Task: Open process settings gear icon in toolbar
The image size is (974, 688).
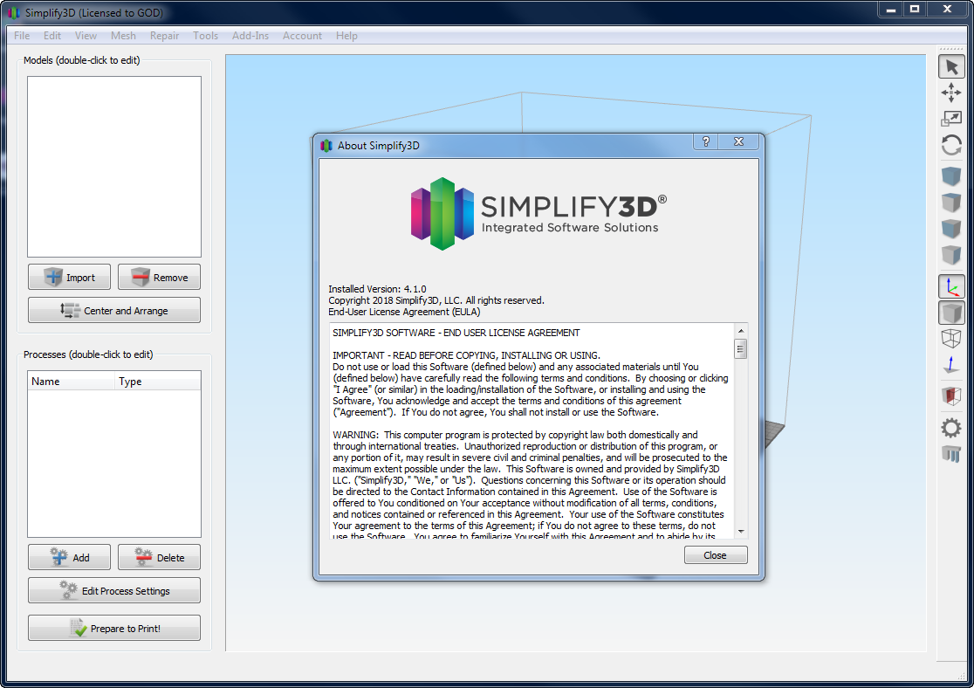Action: click(951, 428)
